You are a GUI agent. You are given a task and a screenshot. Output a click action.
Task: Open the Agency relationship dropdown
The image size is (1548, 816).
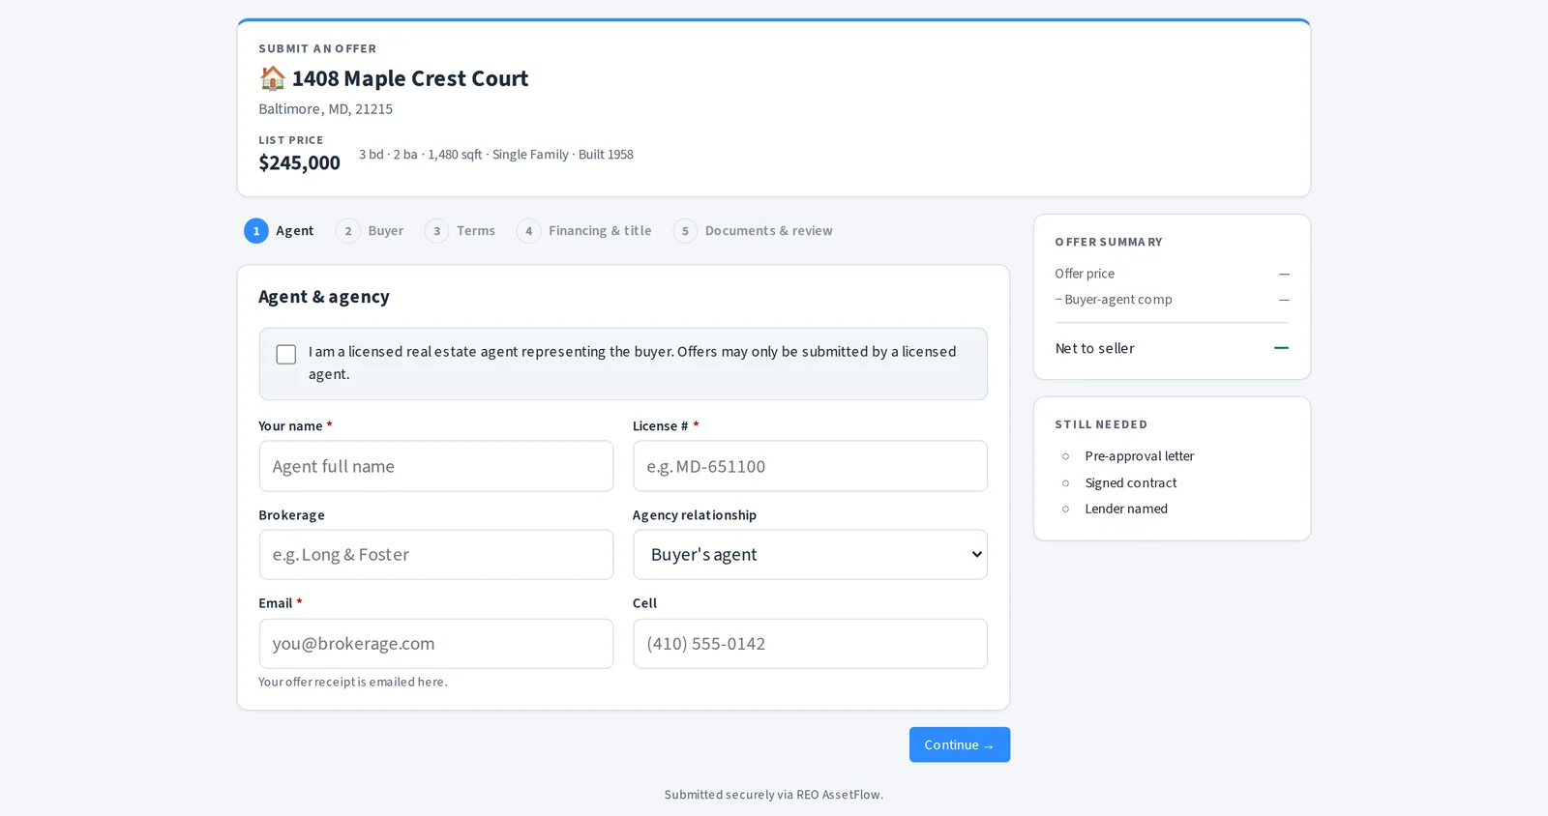(810, 555)
